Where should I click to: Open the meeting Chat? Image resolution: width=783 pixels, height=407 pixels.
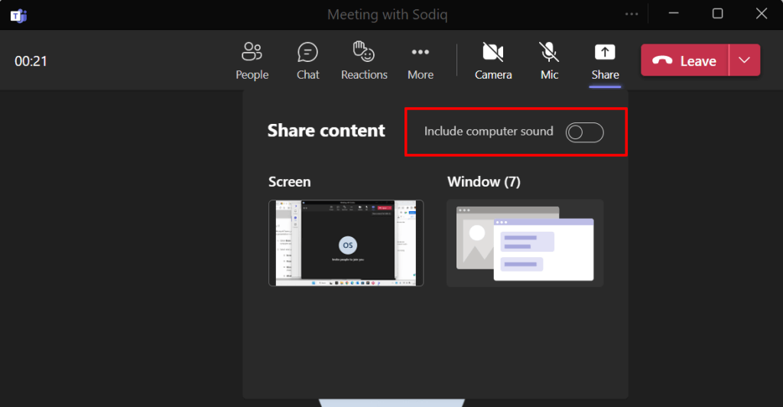[x=307, y=61]
